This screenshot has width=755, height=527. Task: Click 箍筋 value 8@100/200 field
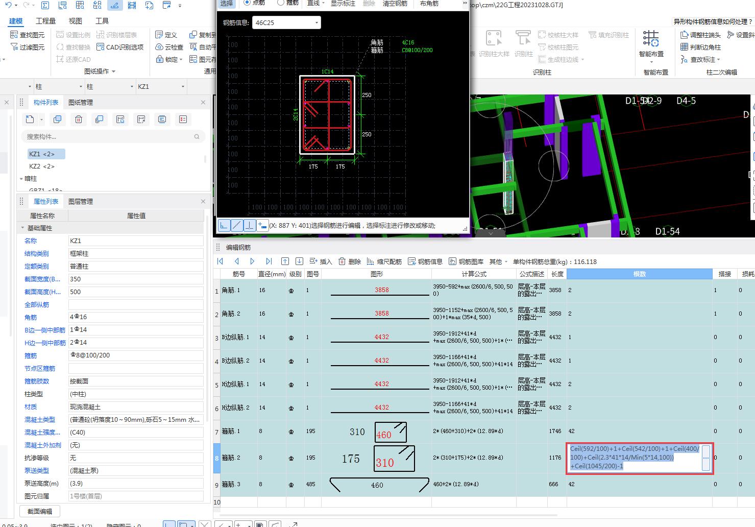point(136,355)
